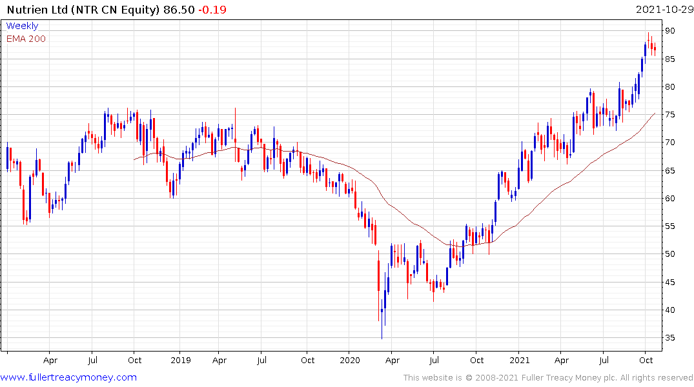The height and width of the screenshot is (387, 694).
Task: Click the 40 price axis label
Action: click(669, 310)
